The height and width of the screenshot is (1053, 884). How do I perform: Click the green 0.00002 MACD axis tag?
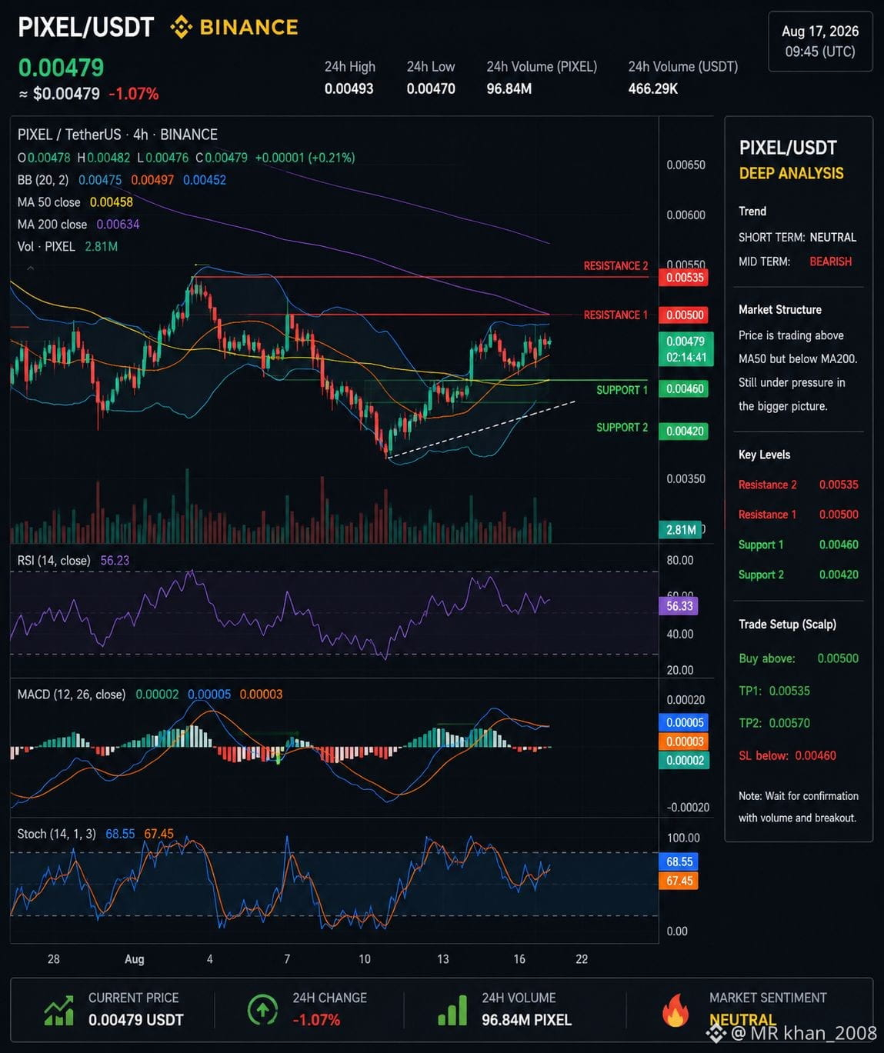click(685, 761)
